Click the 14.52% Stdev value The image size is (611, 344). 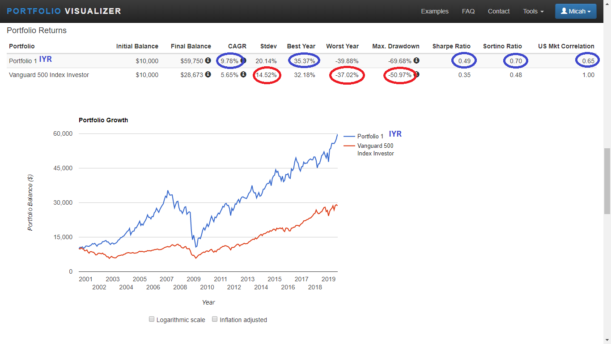pos(266,75)
